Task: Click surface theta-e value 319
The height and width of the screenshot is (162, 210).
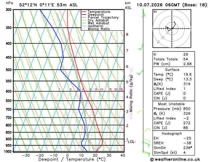Action: click(x=187, y=84)
